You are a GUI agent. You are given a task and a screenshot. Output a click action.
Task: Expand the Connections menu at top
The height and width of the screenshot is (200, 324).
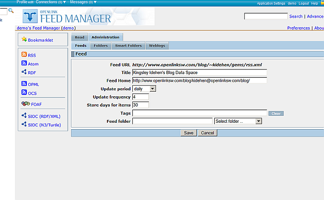(x=51, y=2)
